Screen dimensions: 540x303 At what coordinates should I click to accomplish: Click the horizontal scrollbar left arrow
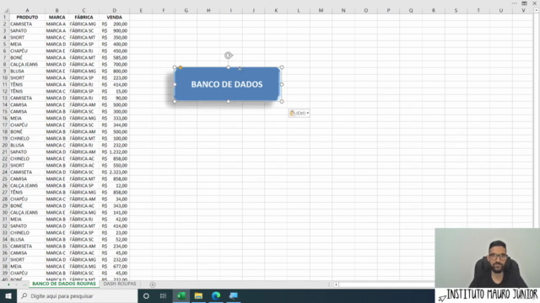336,284
